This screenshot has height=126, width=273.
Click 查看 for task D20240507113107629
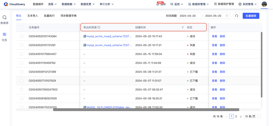coord(215,81)
